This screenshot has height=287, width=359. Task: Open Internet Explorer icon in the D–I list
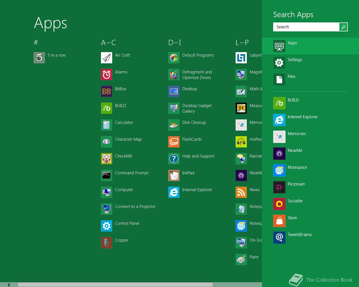point(174,192)
